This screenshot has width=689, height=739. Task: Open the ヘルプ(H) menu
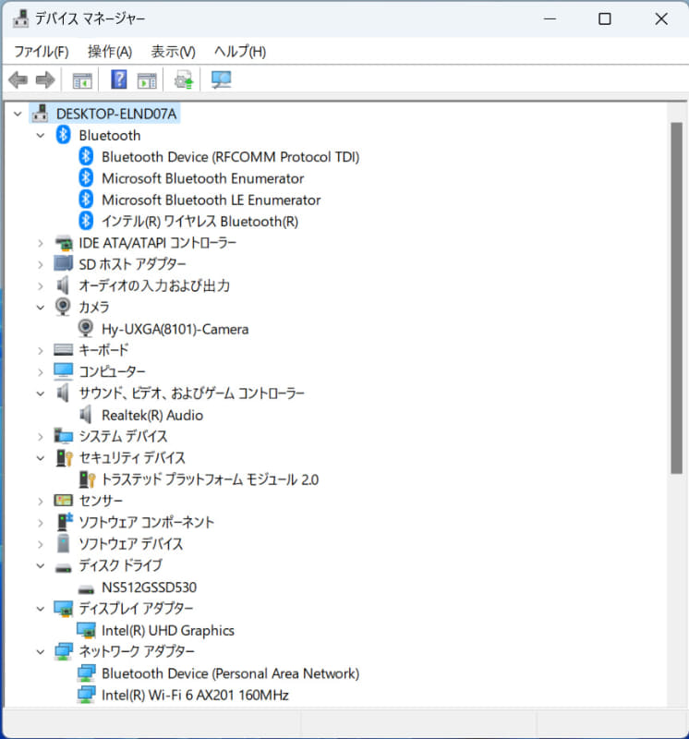tap(240, 52)
